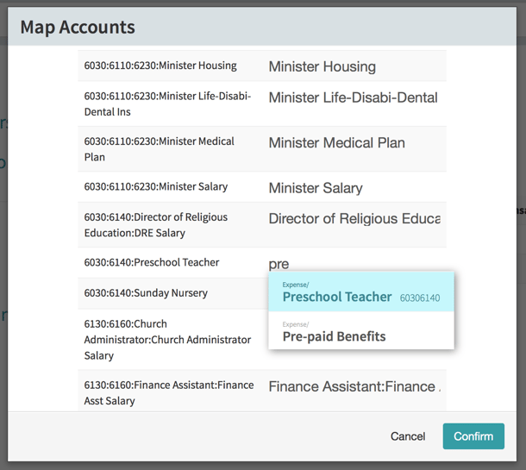Edit the Minister Medical Plan mapping field
Image resolution: width=526 pixels, height=470 pixels.
pyautogui.click(x=354, y=143)
